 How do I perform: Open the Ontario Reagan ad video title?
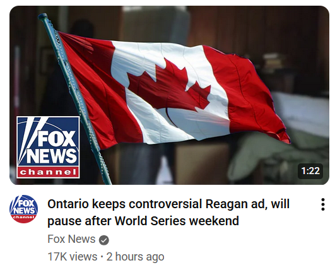pyautogui.click(x=168, y=213)
